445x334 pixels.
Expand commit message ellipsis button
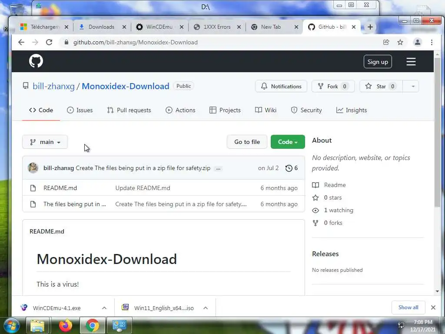pos(218,168)
